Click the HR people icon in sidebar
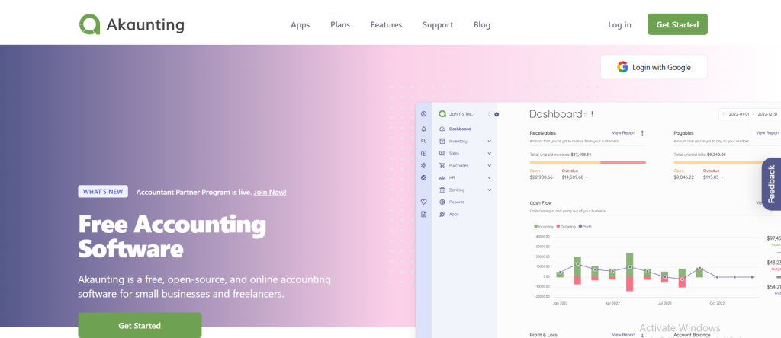 point(442,177)
